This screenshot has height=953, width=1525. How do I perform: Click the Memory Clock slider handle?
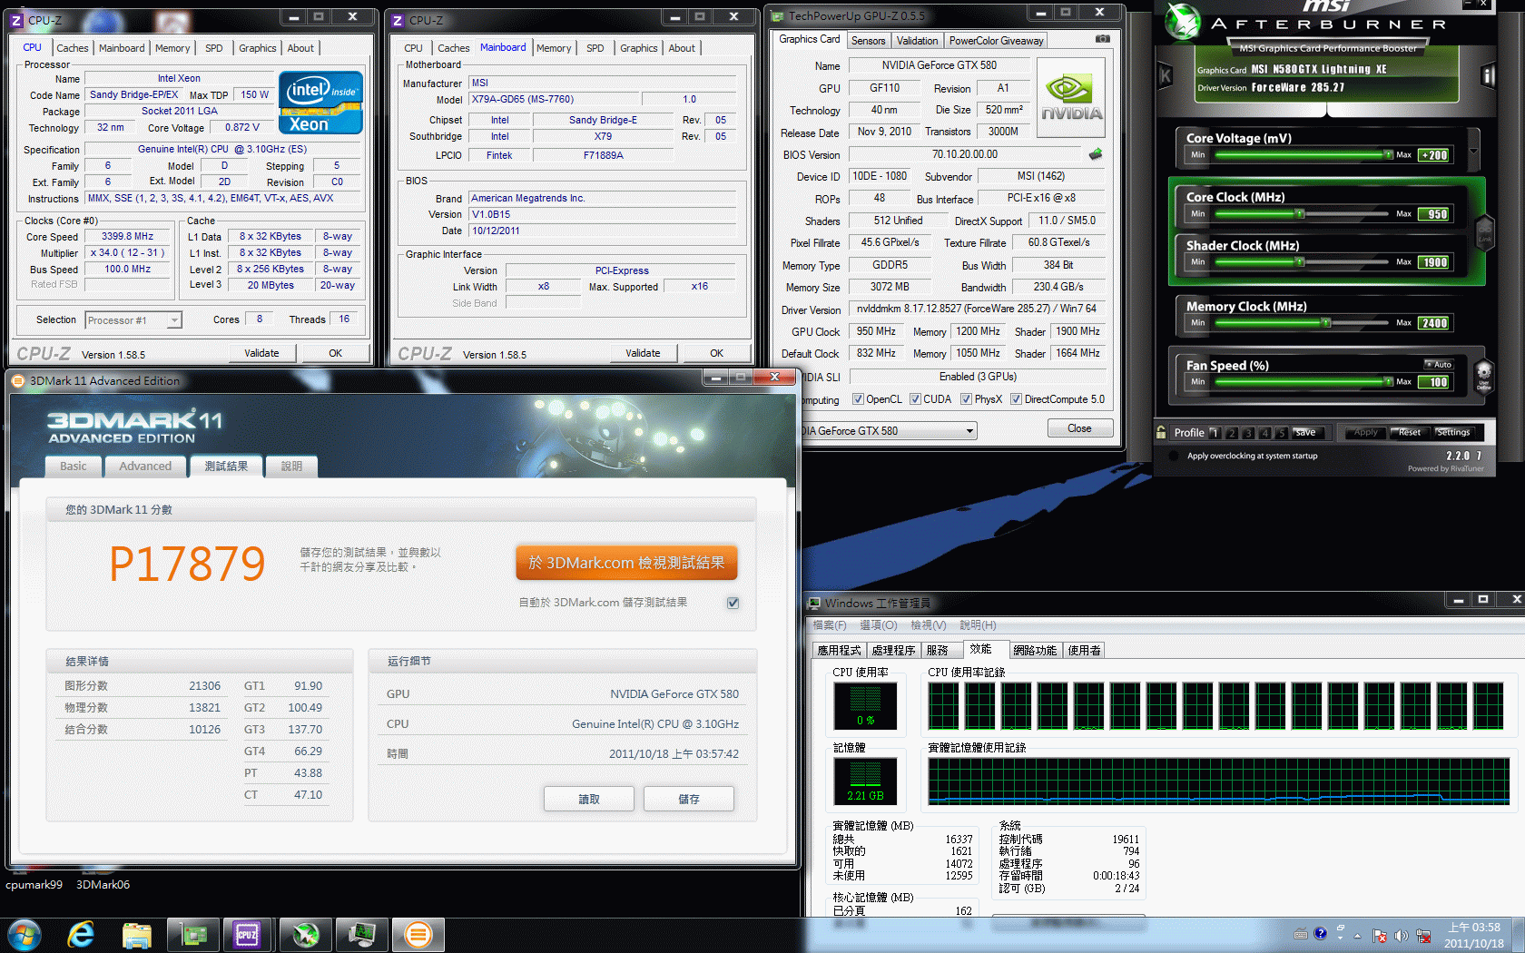coord(1326,323)
